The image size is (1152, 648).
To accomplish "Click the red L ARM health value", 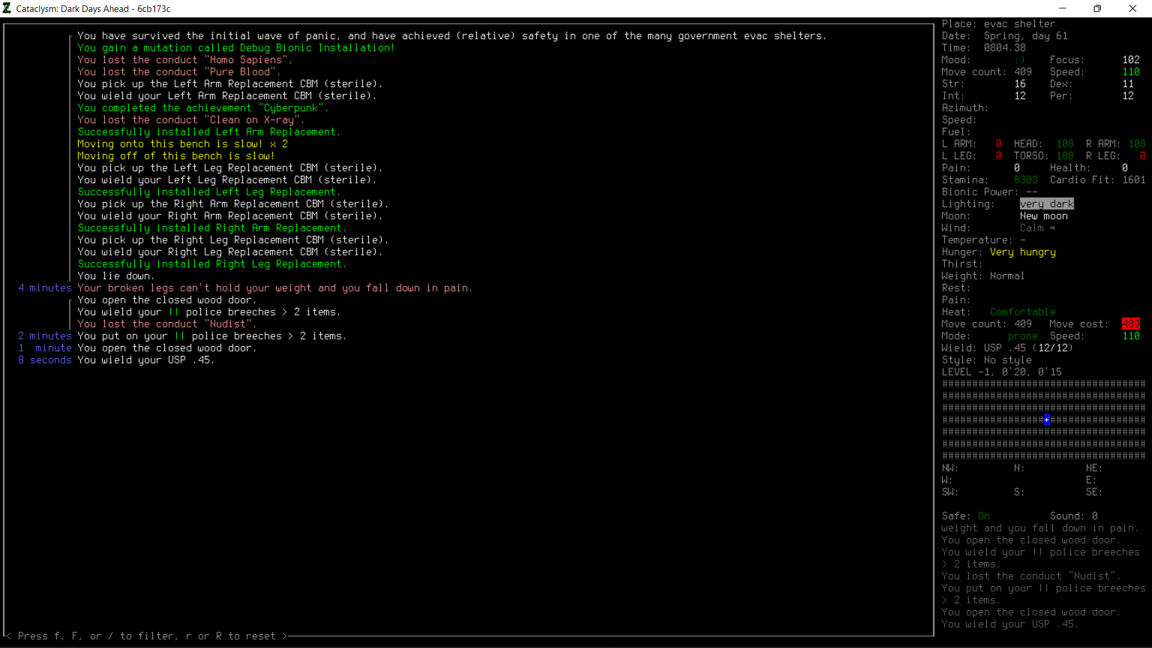I will click(999, 144).
